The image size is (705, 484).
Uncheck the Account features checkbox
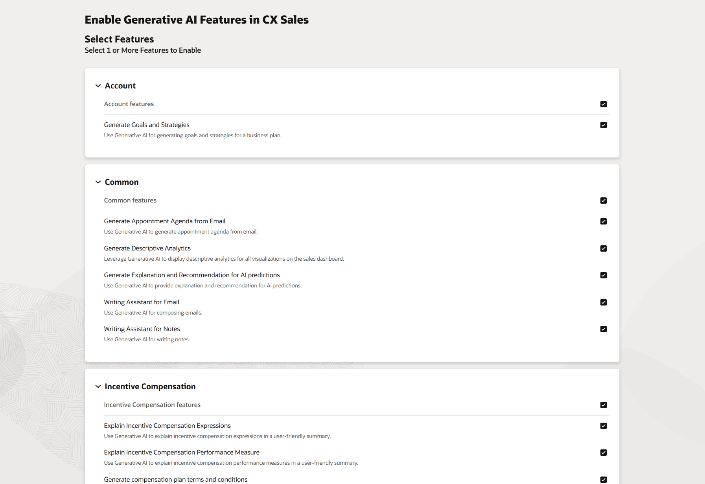tap(603, 104)
